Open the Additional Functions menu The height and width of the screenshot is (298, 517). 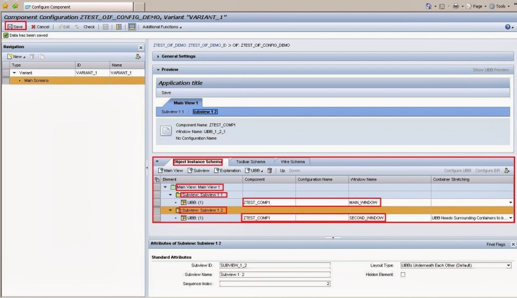pyautogui.click(x=162, y=27)
